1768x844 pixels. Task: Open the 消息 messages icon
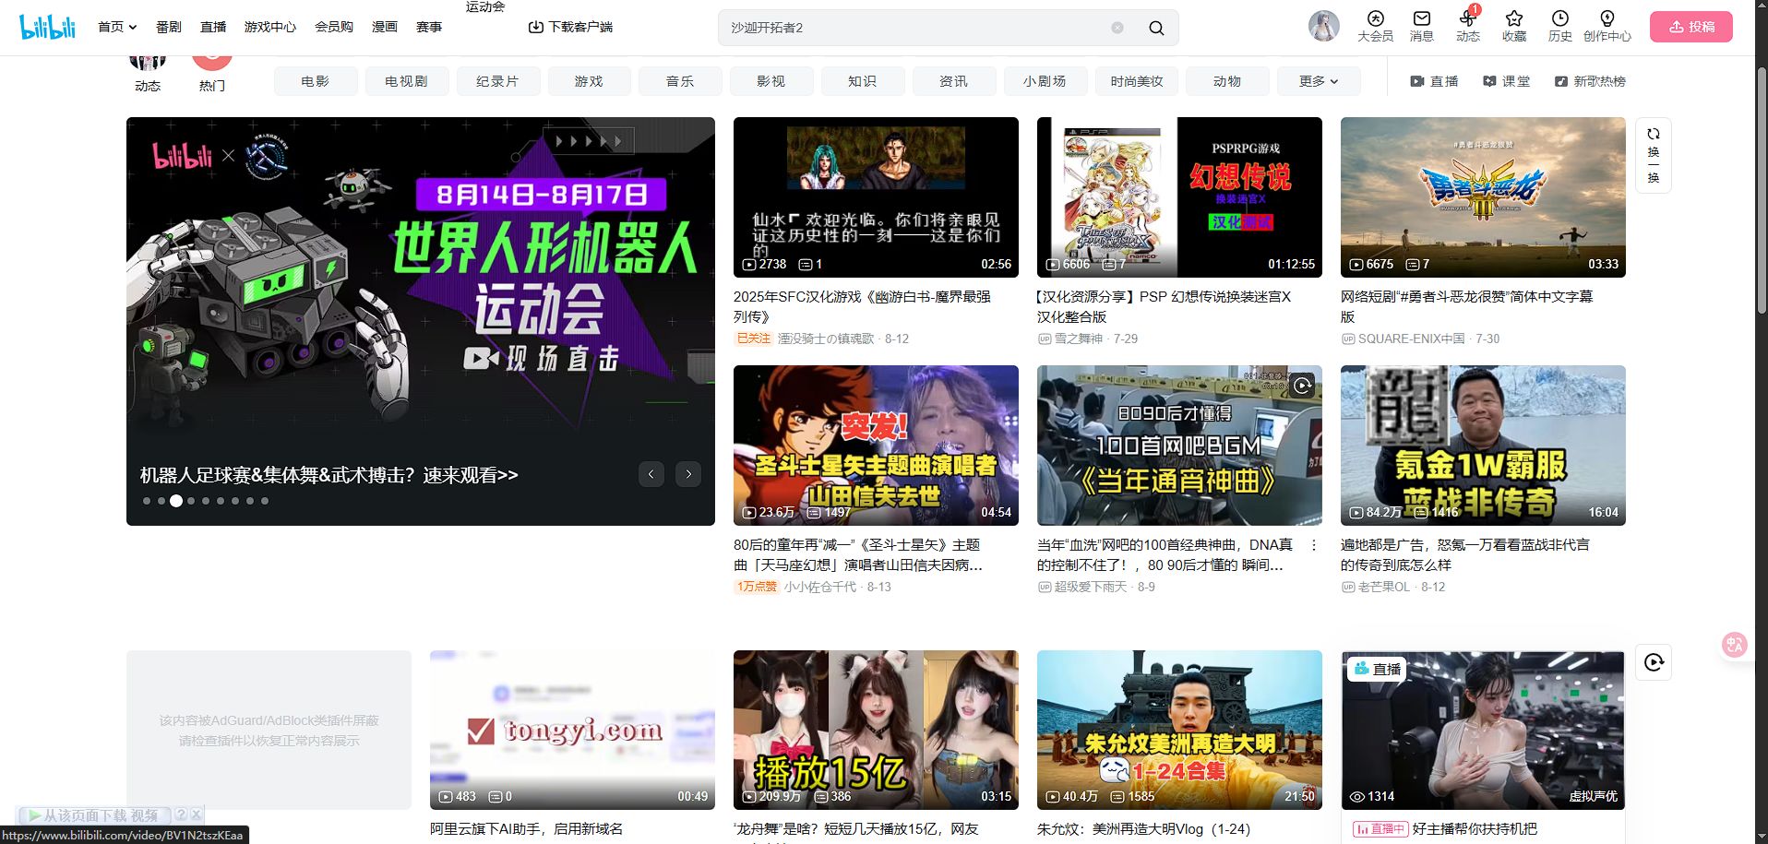(x=1421, y=27)
